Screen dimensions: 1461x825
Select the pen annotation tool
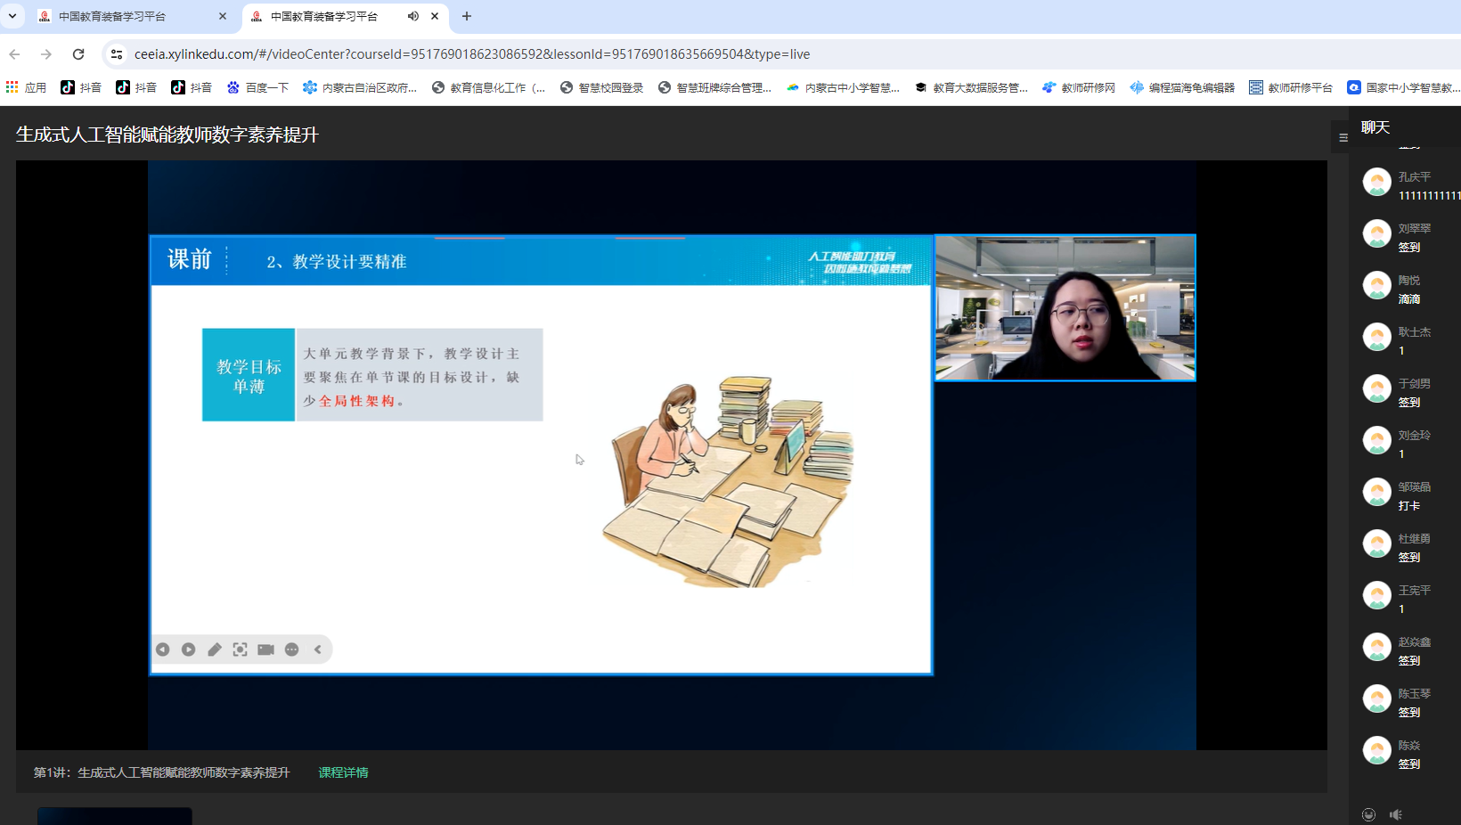click(x=215, y=649)
